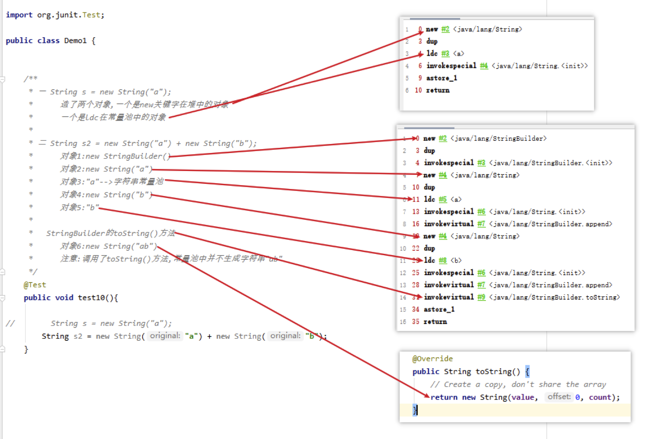Click comment line '对象5:"b"'
Image resolution: width=661 pixels, height=439 pixels.
point(79,207)
